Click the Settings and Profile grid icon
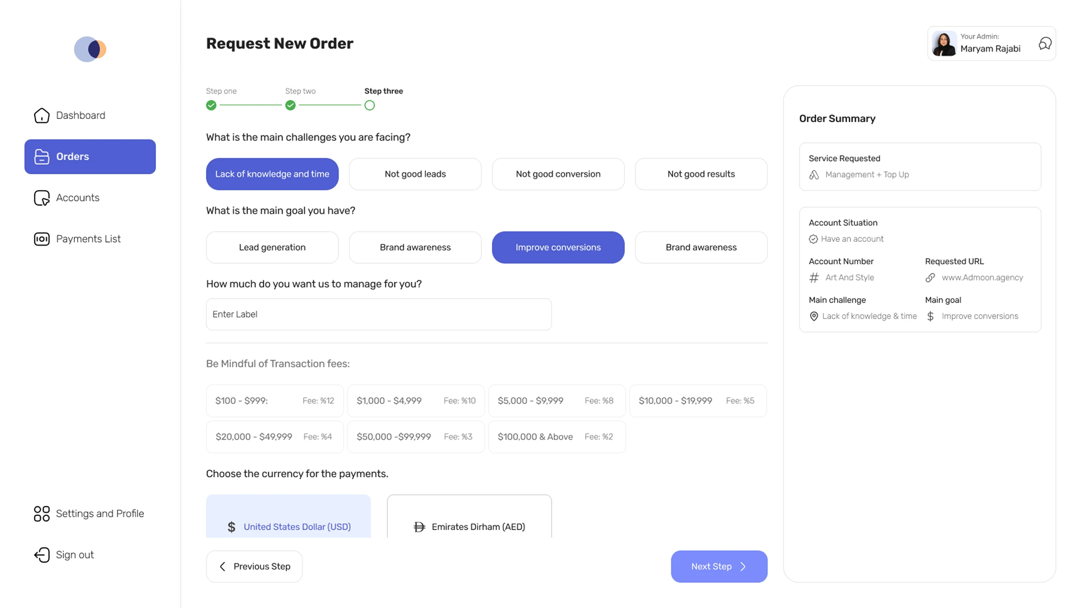This screenshot has height=608, width=1082. 41,514
